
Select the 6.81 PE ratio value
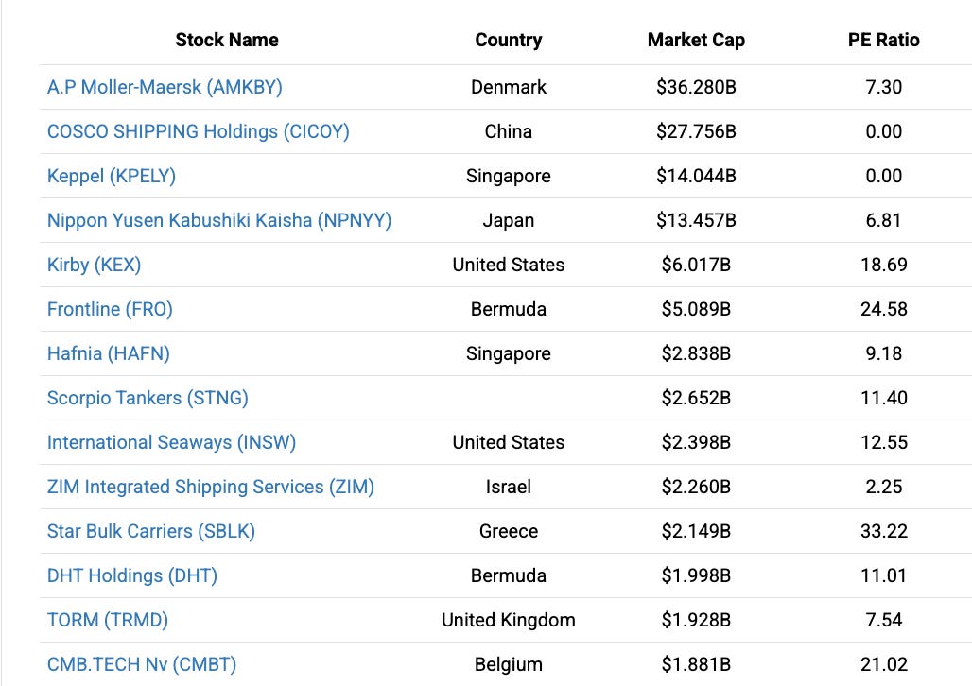(883, 220)
